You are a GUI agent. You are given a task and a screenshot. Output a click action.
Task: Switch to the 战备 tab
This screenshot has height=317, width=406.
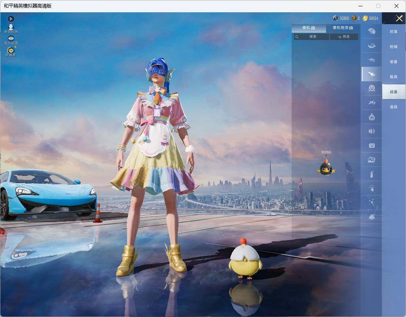pyautogui.click(x=394, y=92)
